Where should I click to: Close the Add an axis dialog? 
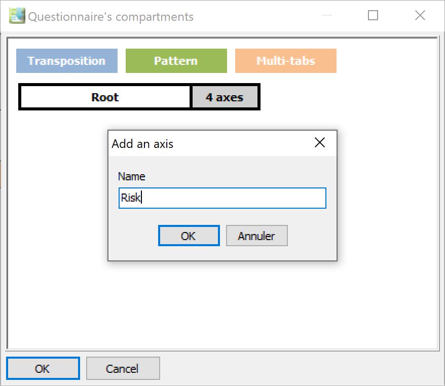click(x=320, y=143)
